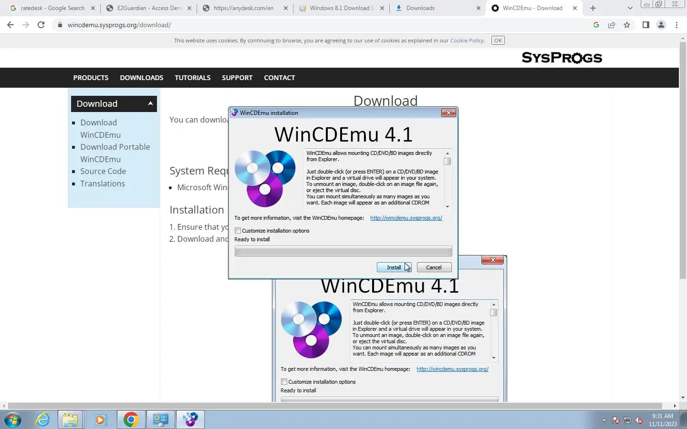Open the homepage link in the background installer
The height and width of the screenshot is (429, 687).
click(452, 369)
